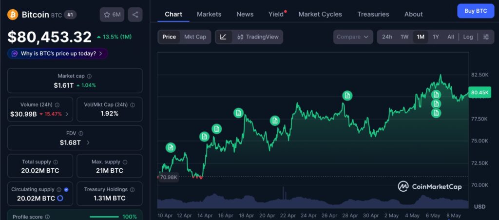
Task: Add Bitcoin to watchlist star button
Action: (x=112, y=15)
